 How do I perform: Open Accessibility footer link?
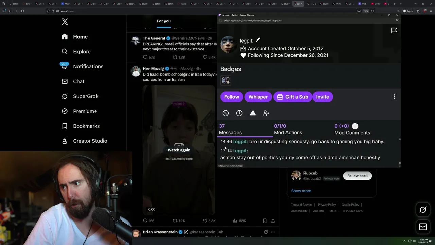click(299, 211)
